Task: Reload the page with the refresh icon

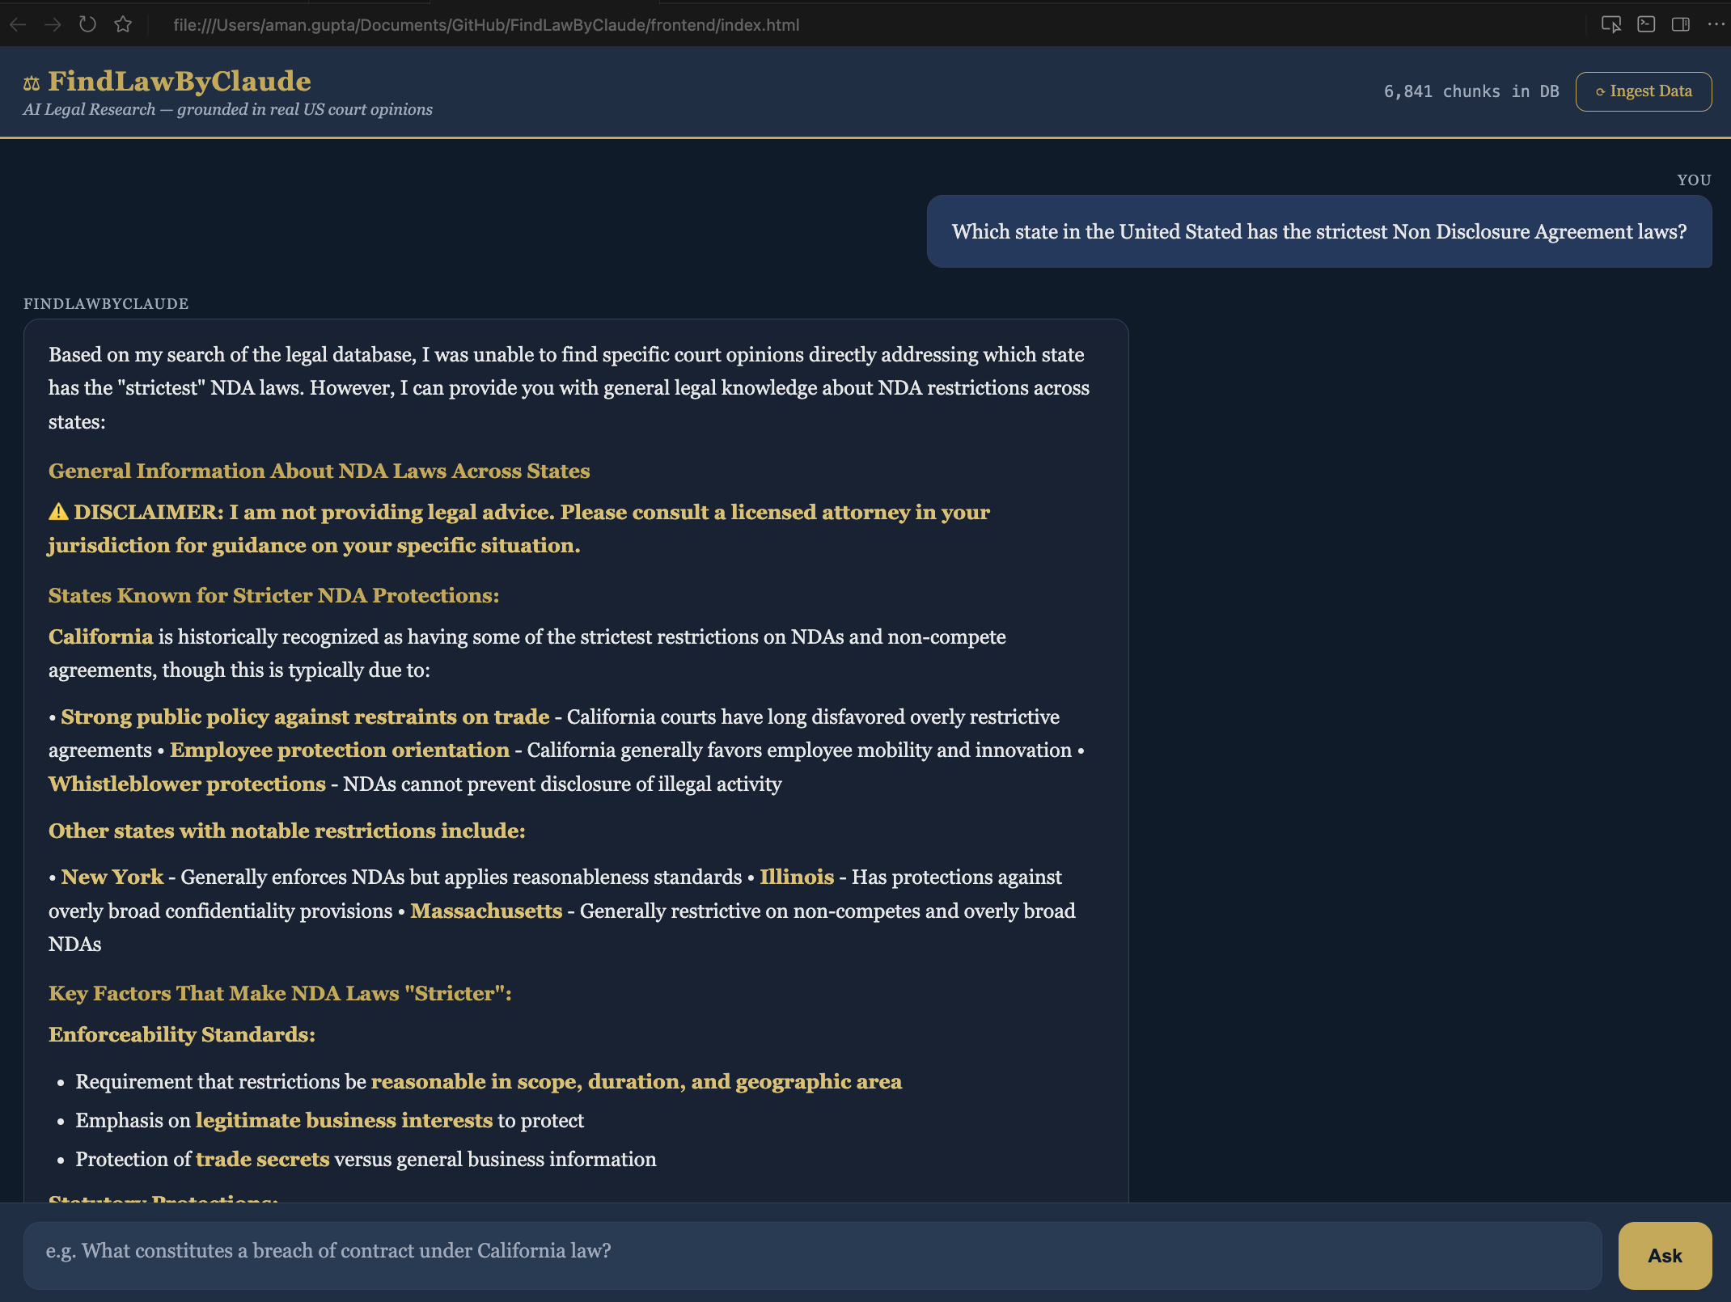Action: point(87,25)
